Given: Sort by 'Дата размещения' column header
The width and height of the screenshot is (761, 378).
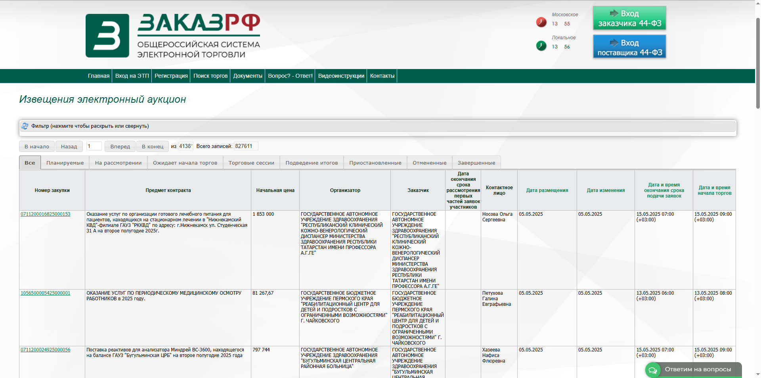Looking at the screenshot, I should [x=547, y=190].
